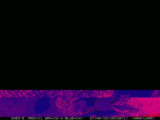Viewport: 160px width, 120px height.
Task: Click the noisy pink speckled strip at left
Action: pos(25,94)
